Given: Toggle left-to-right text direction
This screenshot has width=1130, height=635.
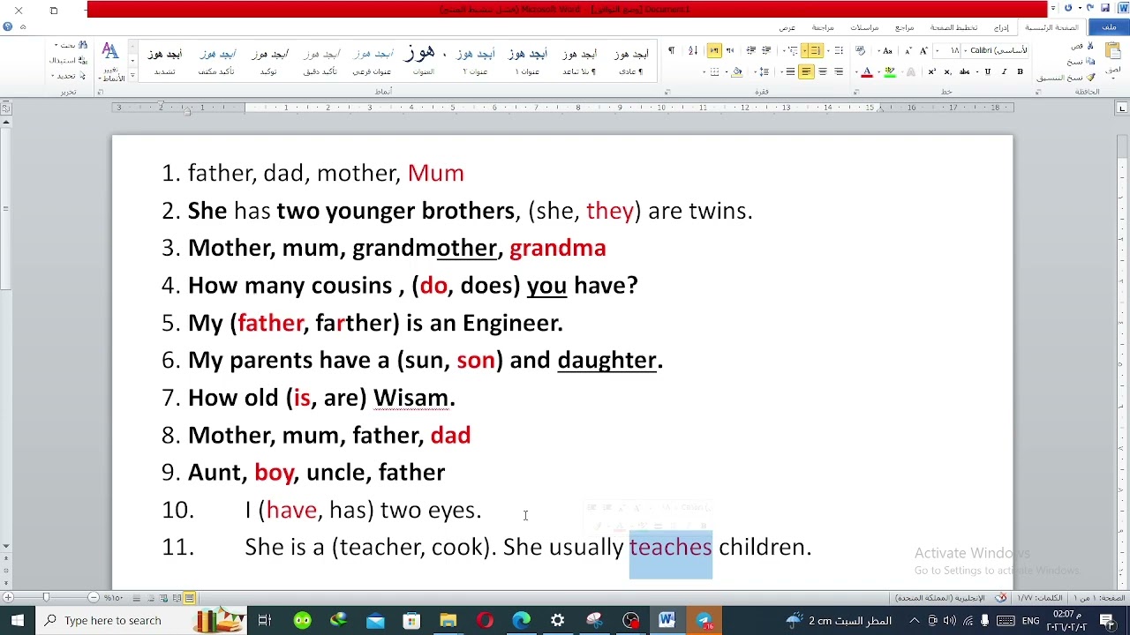Looking at the screenshot, I should point(714,50).
